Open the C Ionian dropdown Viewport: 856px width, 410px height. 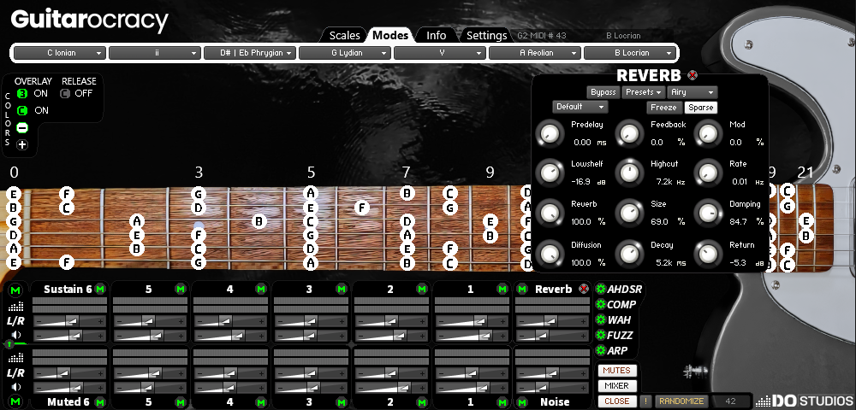coord(60,53)
